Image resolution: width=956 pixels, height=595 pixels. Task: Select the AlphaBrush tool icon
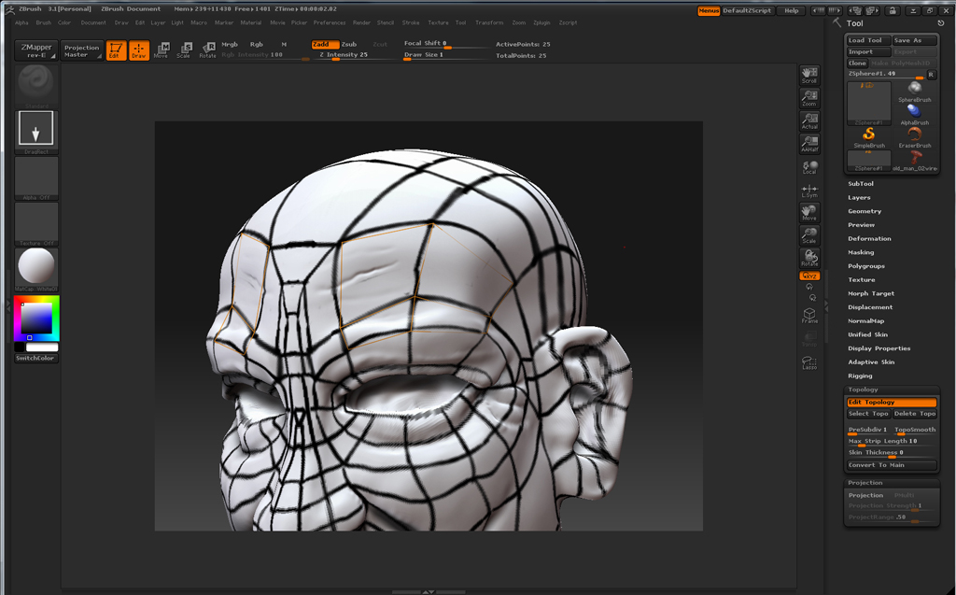click(914, 114)
